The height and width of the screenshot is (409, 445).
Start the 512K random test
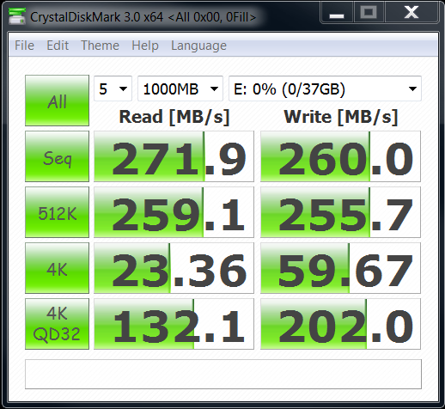[x=57, y=212]
